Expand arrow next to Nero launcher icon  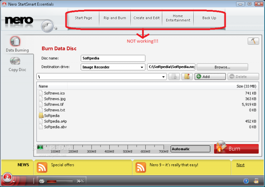(x=55, y=28)
